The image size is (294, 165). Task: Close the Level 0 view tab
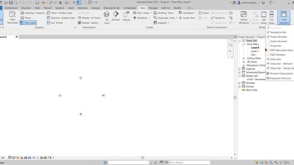17,37
